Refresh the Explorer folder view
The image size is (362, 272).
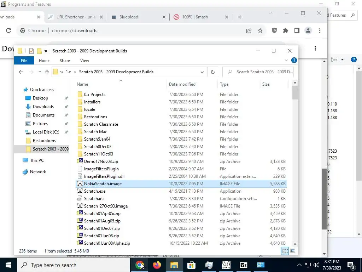212,72
